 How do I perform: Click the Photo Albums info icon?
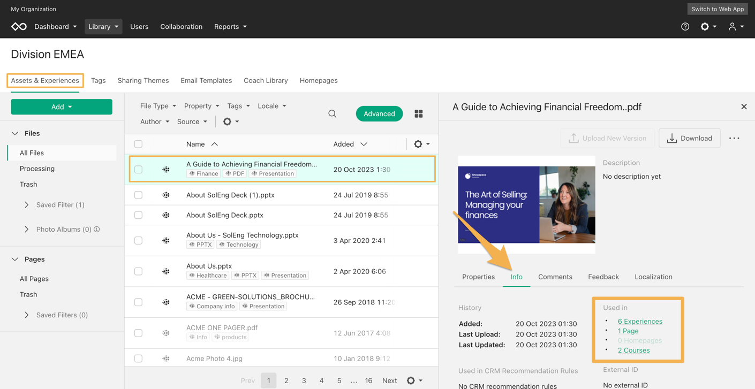97,229
